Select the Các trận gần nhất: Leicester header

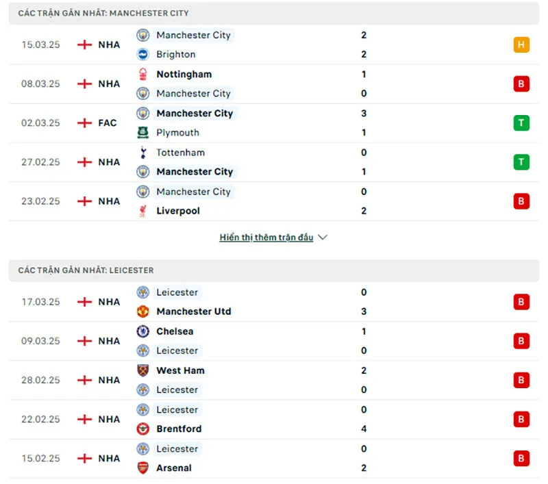[86, 270]
